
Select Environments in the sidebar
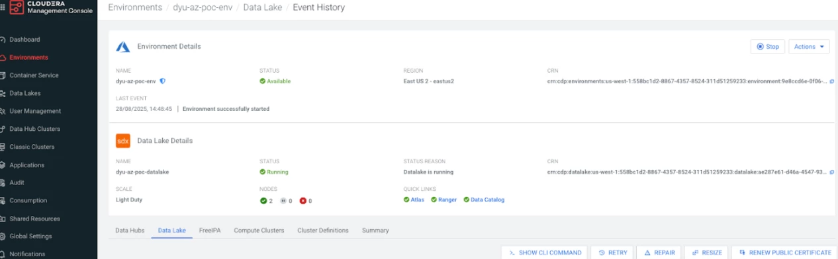point(28,57)
